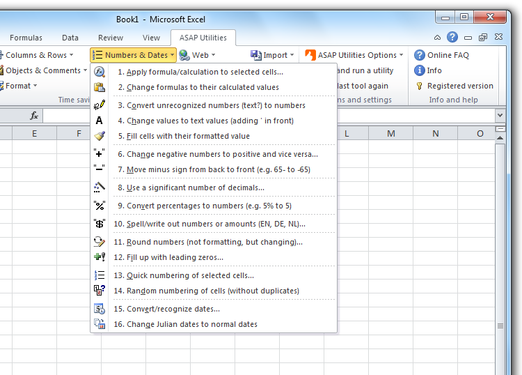The image size is (522, 375).
Task: Click the percent sign icon beside item 9
Action: tap(100, 206)
